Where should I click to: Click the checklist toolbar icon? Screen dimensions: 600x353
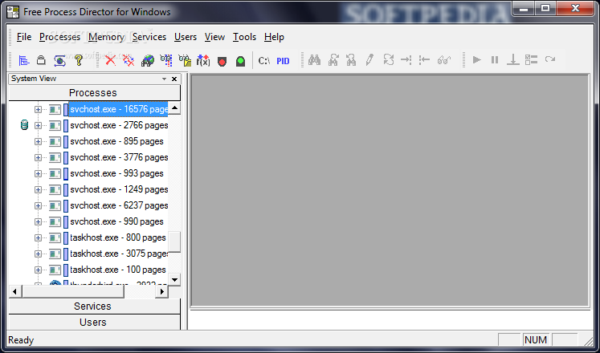tap(531, 59)
